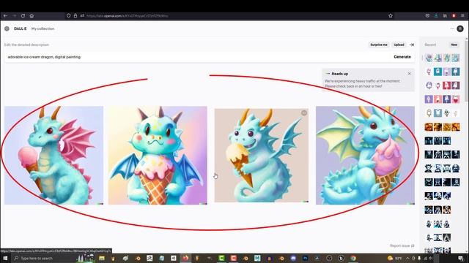Open File Explorer from taskbar
This screenshot has width=469, height=263.
102,258
